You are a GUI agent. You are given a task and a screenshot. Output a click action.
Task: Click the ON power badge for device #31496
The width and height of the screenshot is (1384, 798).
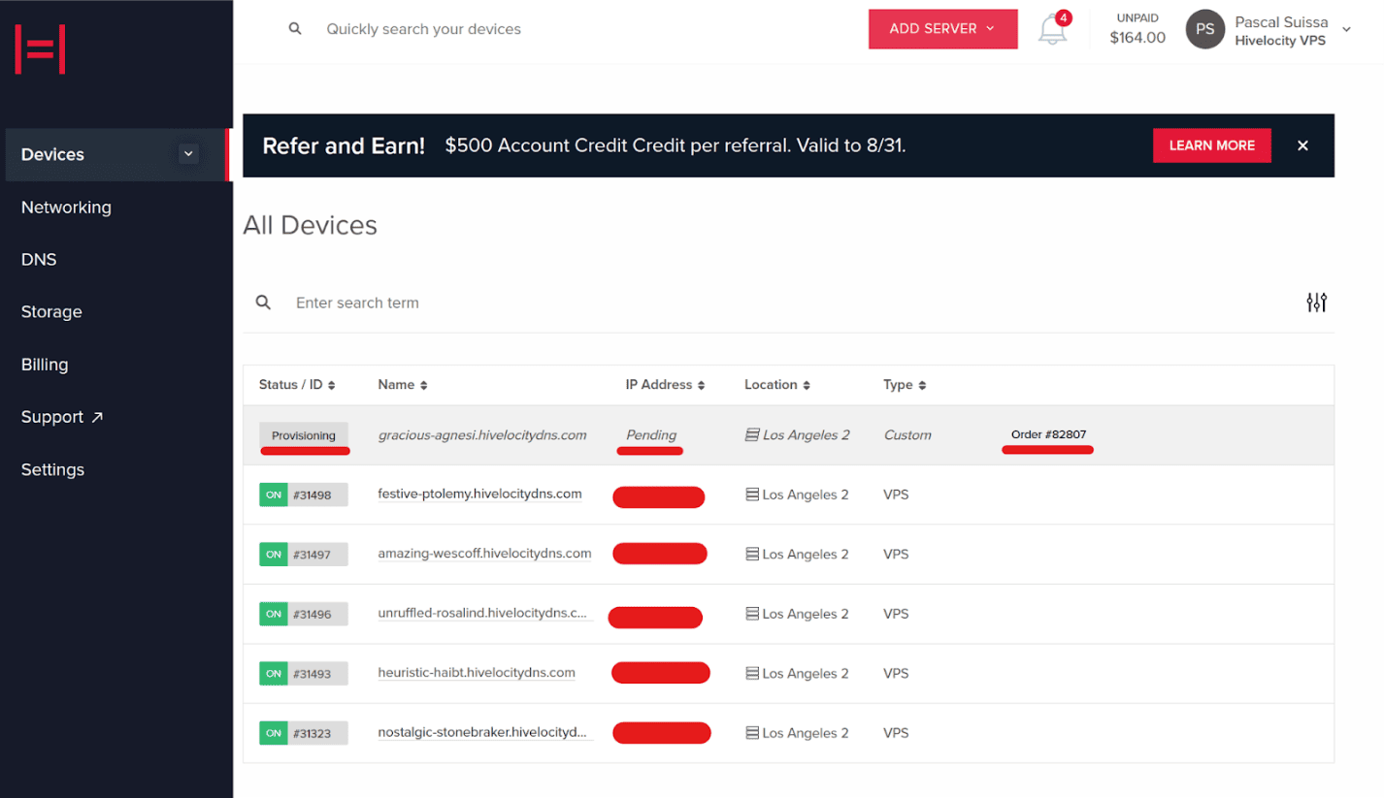[274, 614]
